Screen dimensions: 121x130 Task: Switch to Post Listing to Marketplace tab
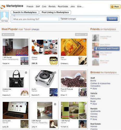[x=55, y=12]
